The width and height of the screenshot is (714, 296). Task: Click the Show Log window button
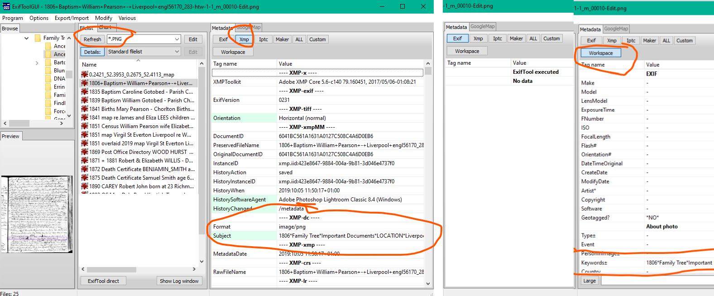click(x=179, y=281)
